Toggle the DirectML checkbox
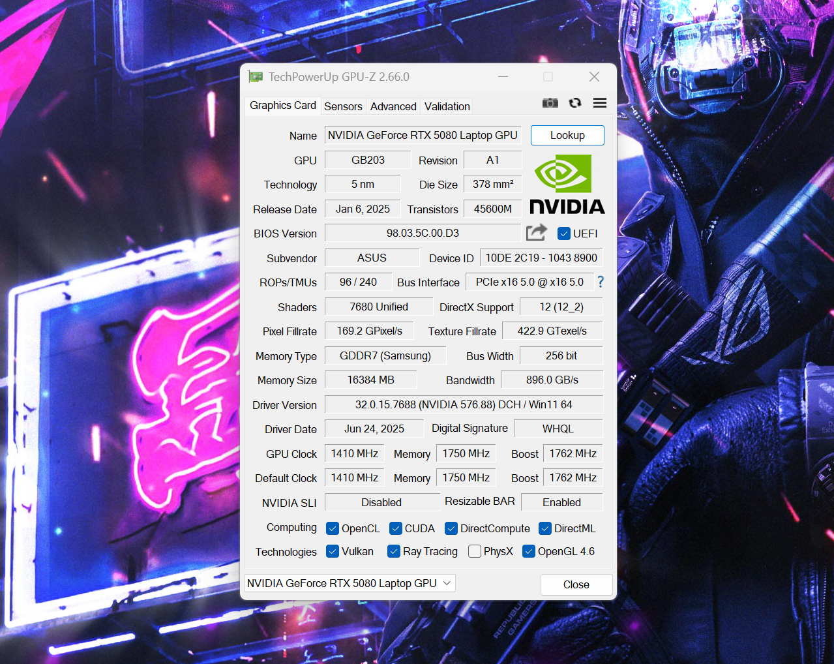 coord(545,528)
